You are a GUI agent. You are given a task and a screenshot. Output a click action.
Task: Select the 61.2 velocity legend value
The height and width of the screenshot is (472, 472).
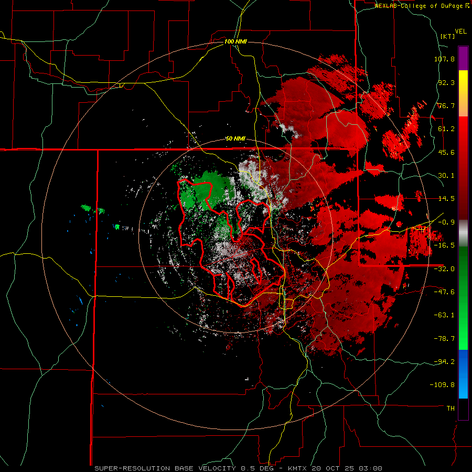coord(446,129)
